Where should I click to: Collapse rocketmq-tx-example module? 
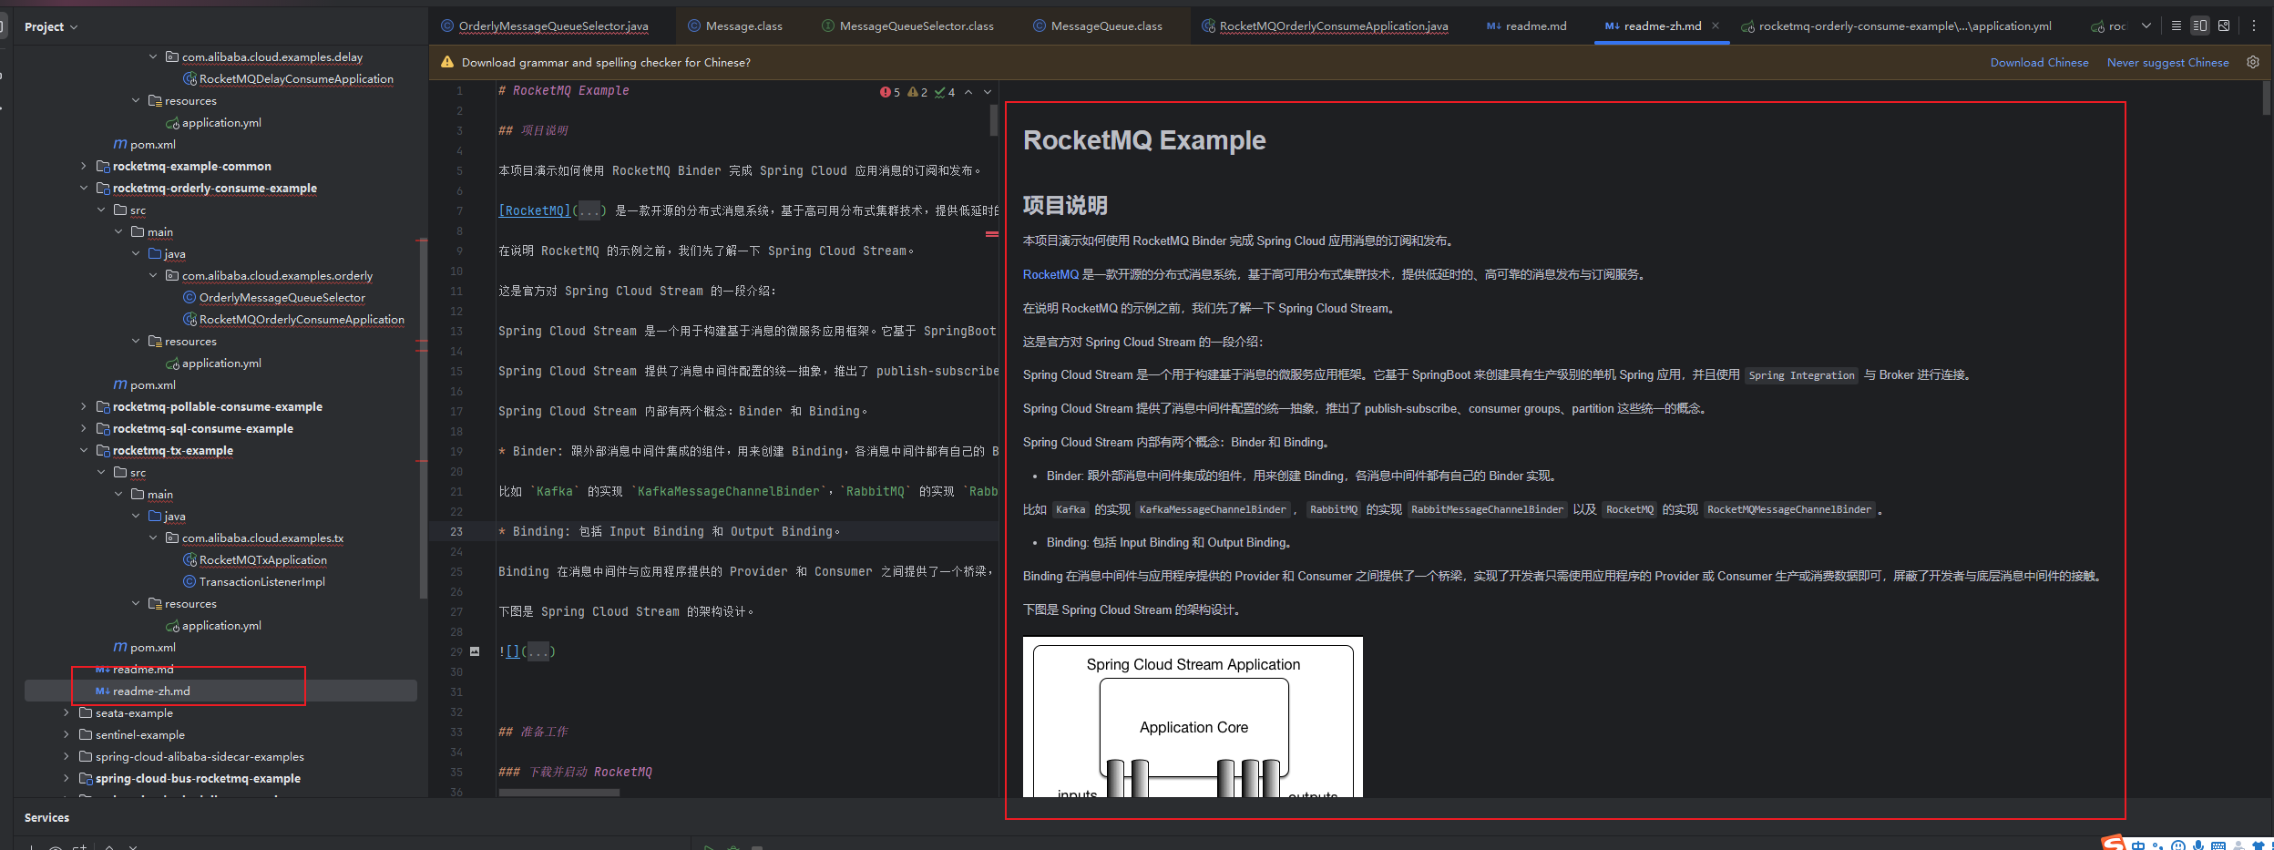[x=84, y=450]
